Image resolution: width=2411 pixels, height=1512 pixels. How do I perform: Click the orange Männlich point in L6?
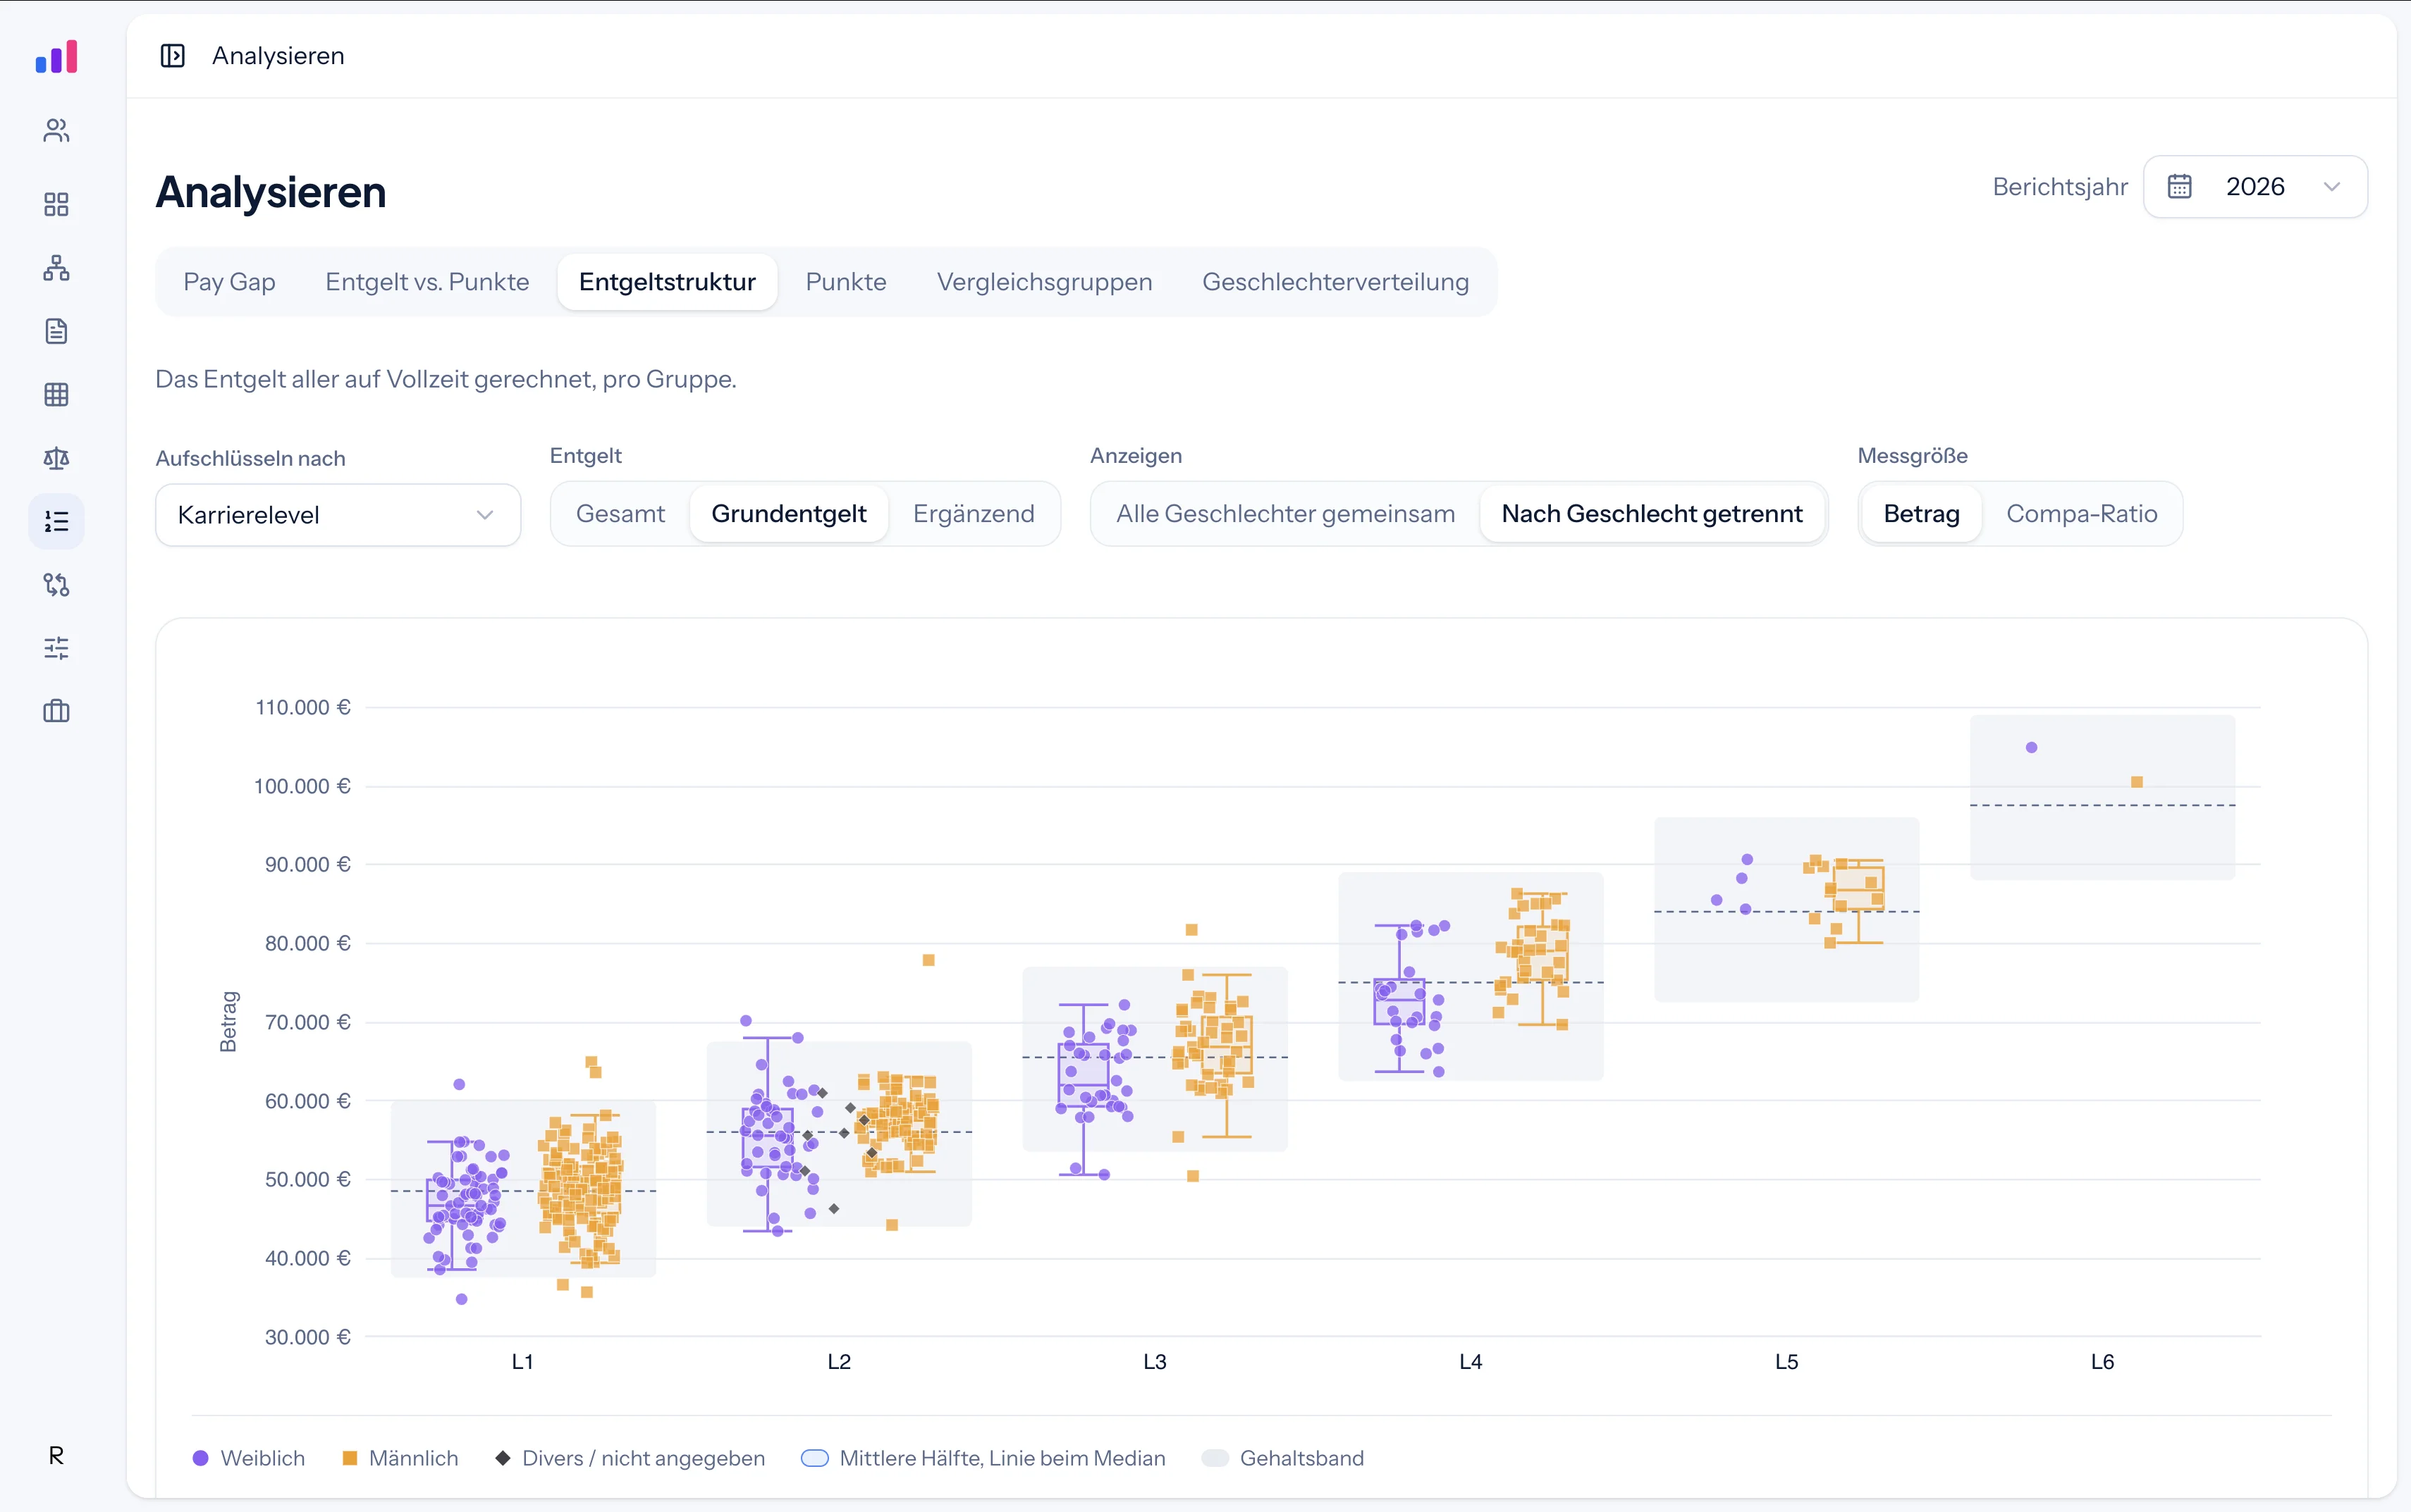click(x=2136, y=782)
